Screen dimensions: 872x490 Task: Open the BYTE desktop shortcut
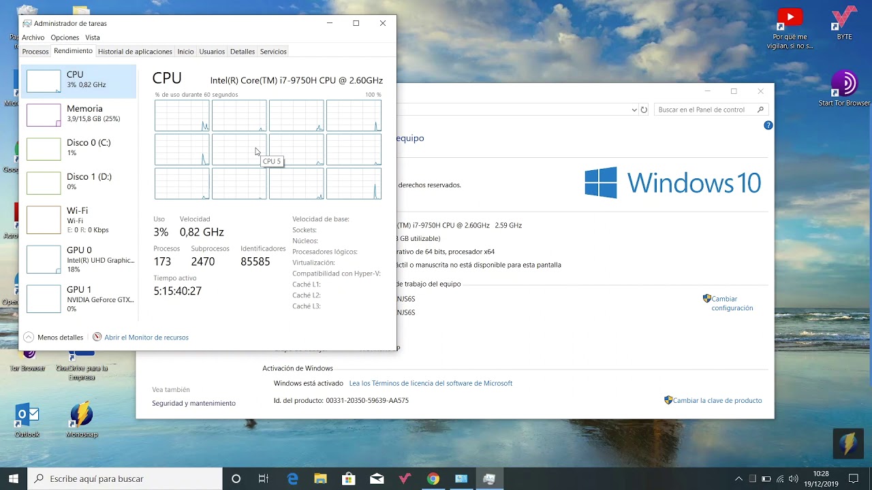[x=845, y=23]
